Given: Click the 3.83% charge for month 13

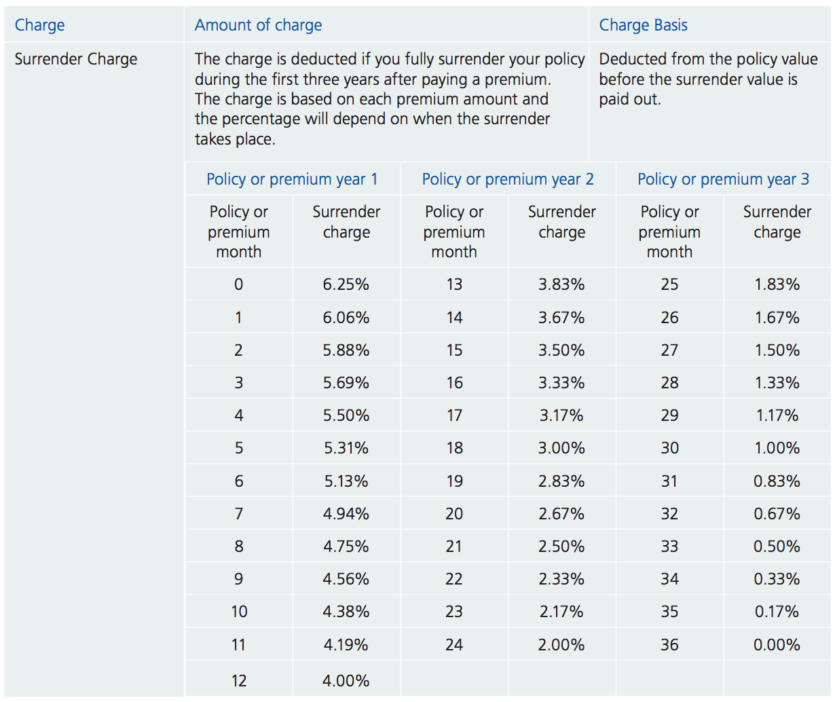Looking at the screenshot, I should click(x=561, y=284).
